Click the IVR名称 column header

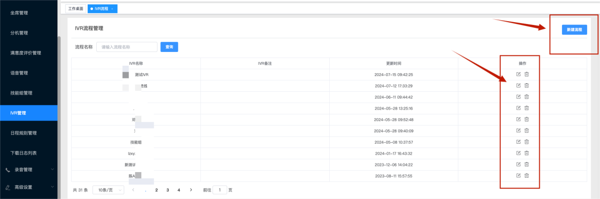point(136,63)
